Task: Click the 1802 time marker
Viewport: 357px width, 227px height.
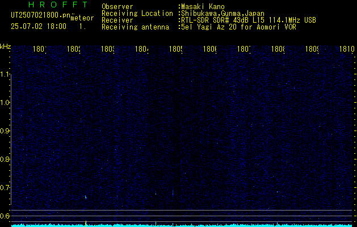Action: click(74, 49)
